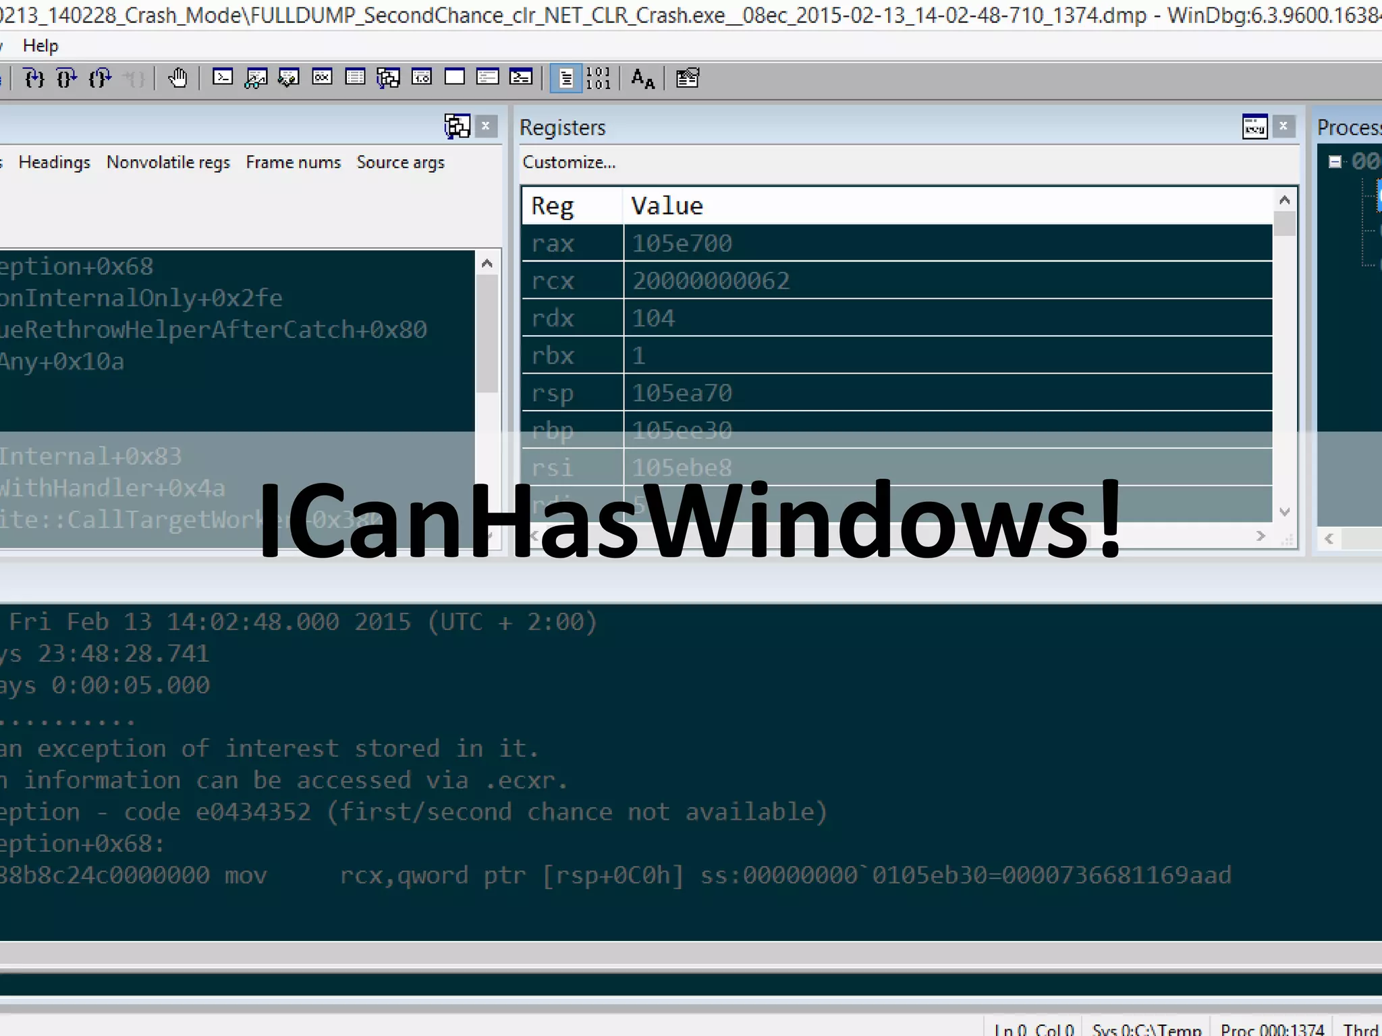
Task: Click the 'code e0434352' output line
Action: pyautogui.click(x=413, y=812)
